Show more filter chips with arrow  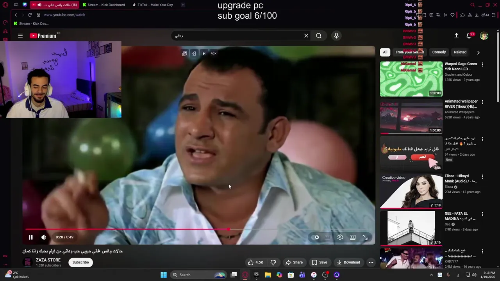pyautogui.click(x=478, y=52)
